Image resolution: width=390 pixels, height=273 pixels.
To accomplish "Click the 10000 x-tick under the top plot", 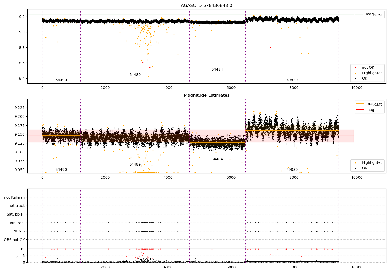I will (x=357, y=88).
